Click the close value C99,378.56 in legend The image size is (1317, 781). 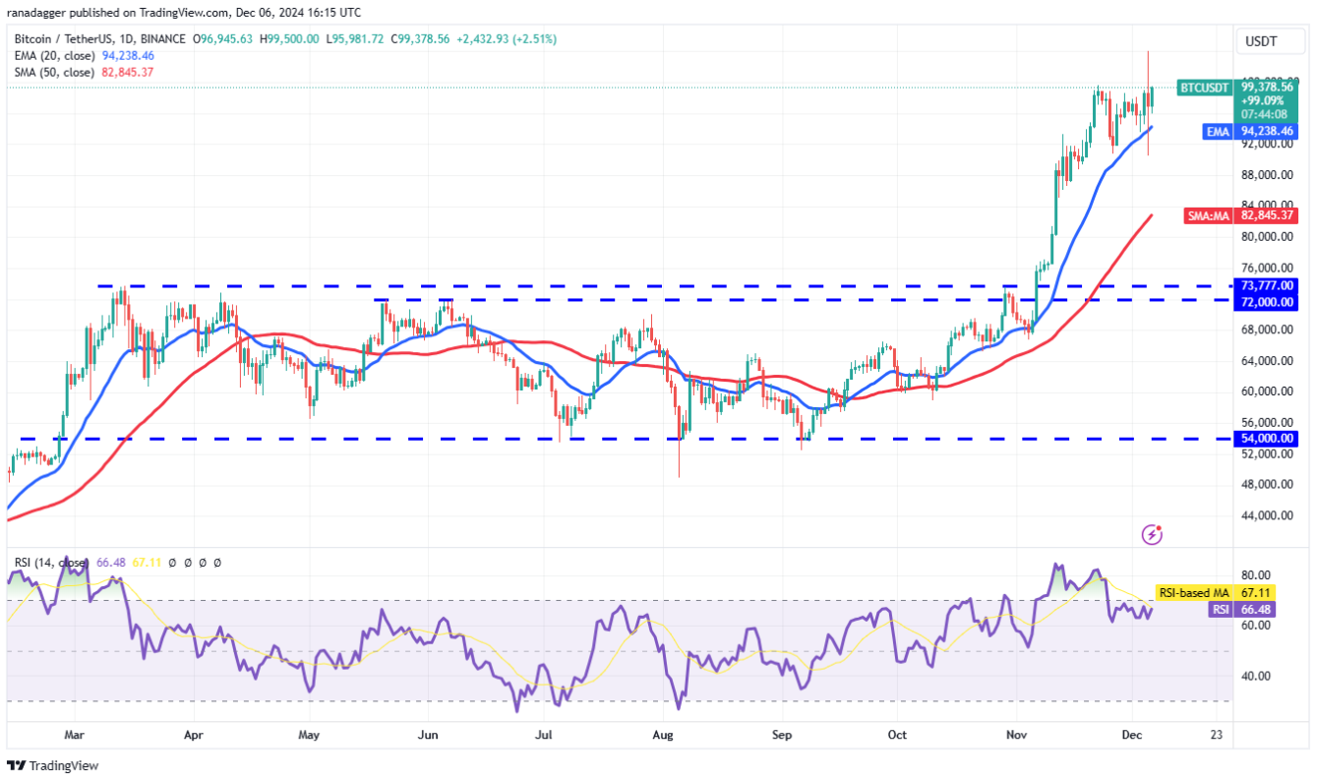420,39
